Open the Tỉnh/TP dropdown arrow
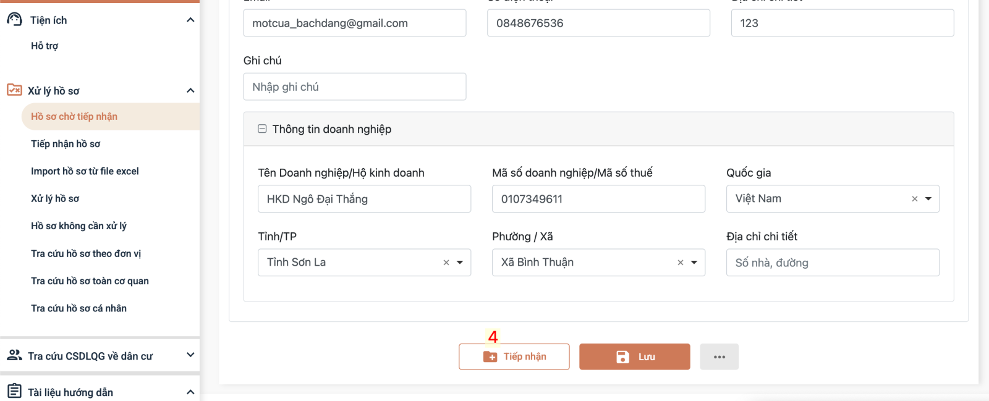The width and height of the screenshot is (989, 401). (x=460, y=263)
